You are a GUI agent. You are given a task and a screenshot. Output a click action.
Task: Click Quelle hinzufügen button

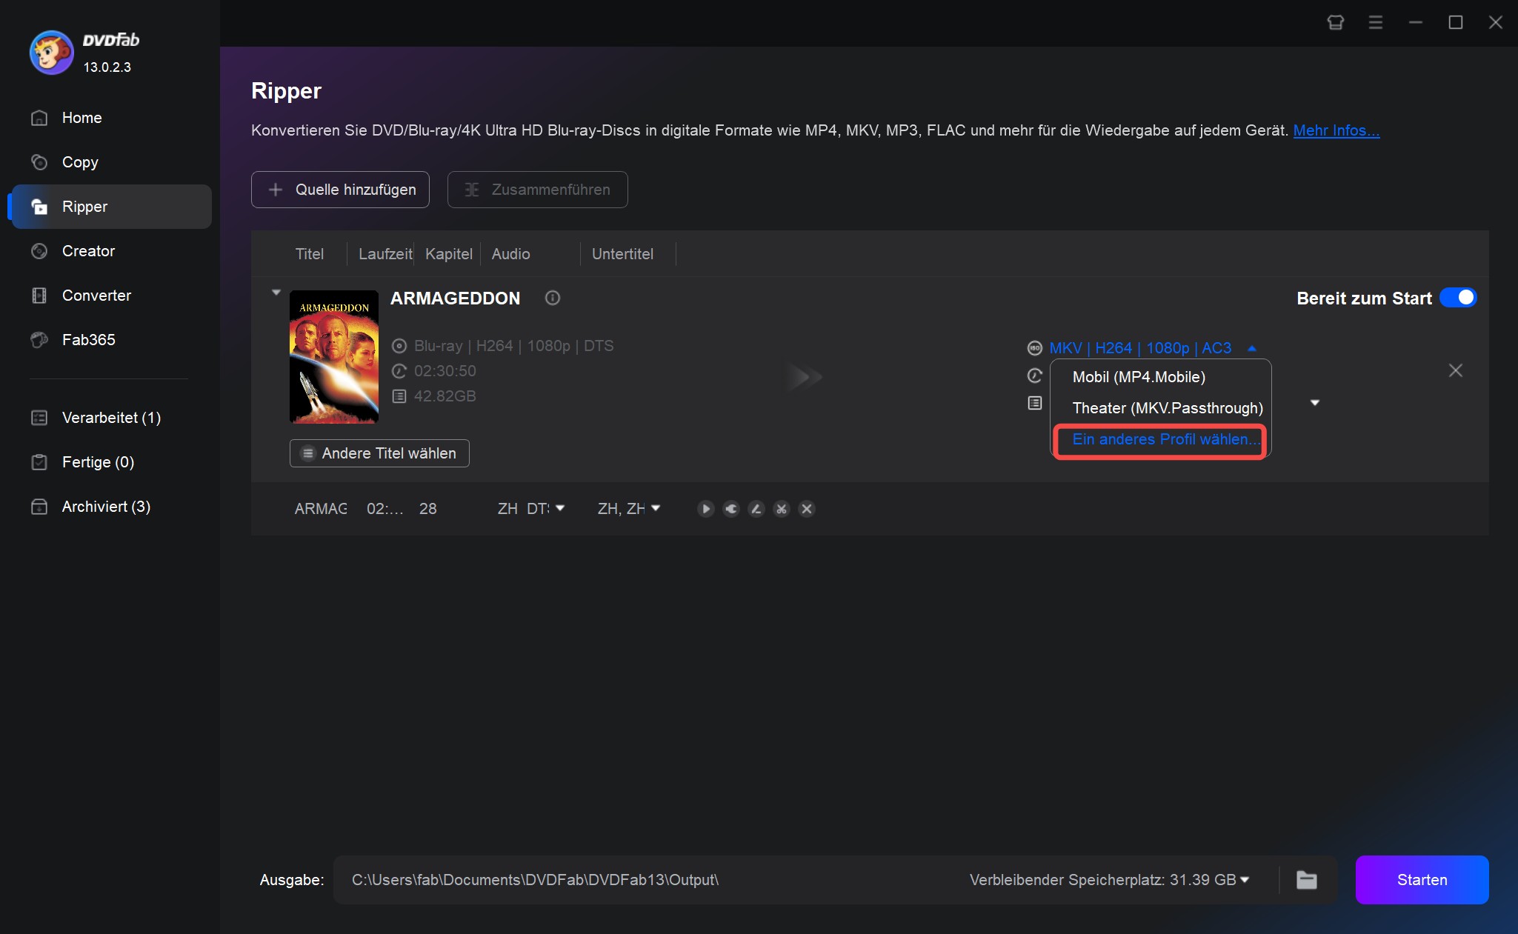(340, 190)
